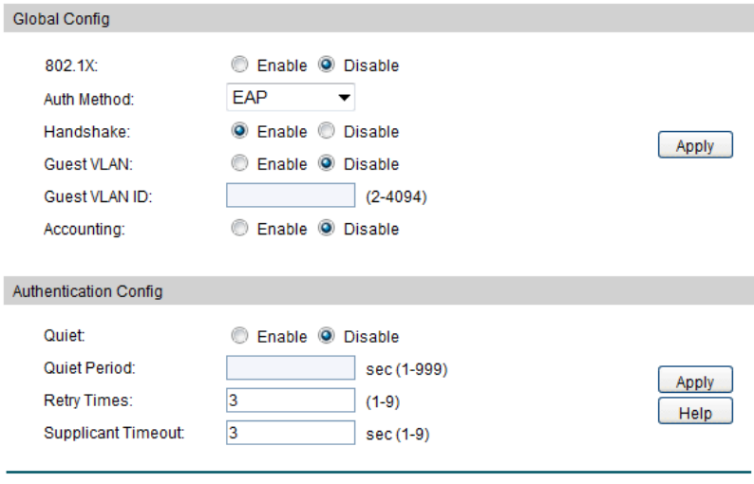
Task: Open the Auth Method EAP dropdown
Action: coord(291,97)
